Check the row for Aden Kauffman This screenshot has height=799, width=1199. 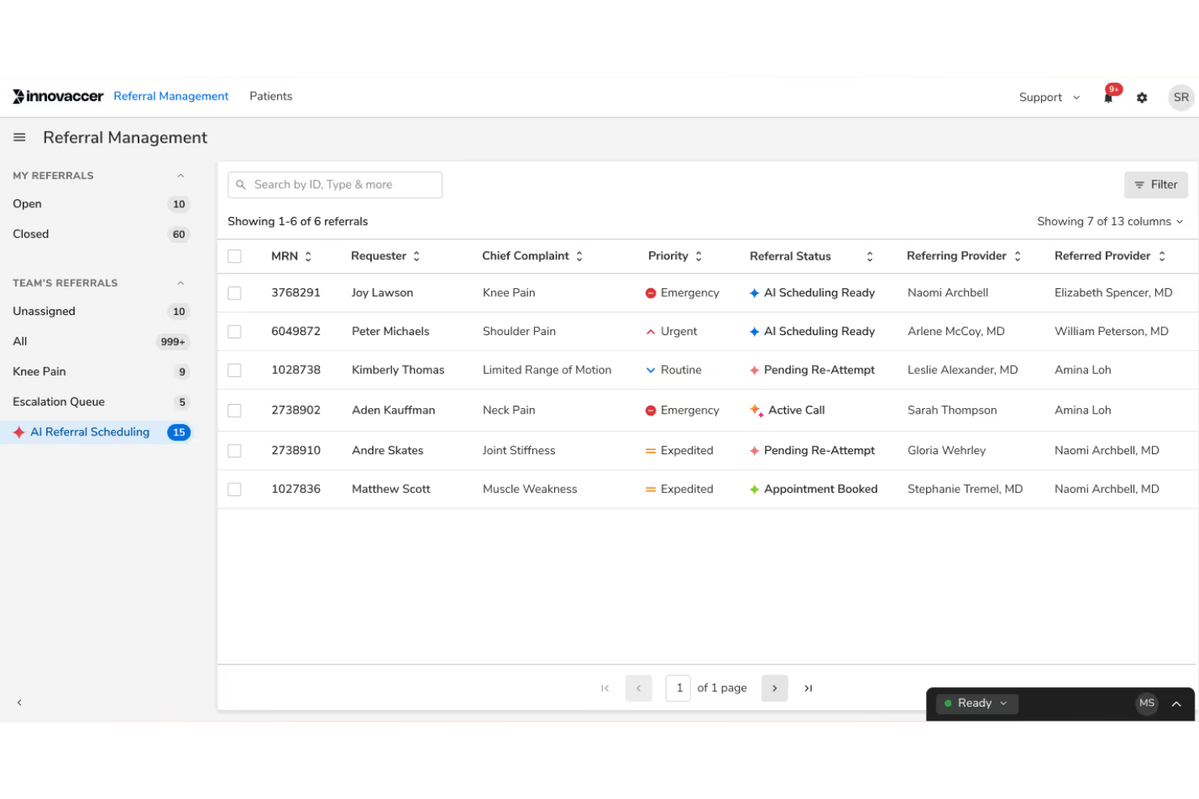point(235,410)
